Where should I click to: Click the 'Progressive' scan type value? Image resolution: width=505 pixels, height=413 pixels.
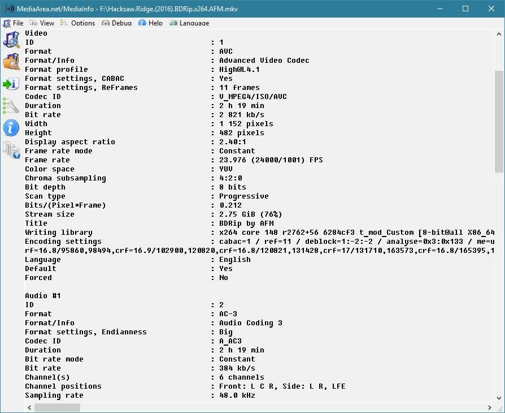[x=244, y=196]
